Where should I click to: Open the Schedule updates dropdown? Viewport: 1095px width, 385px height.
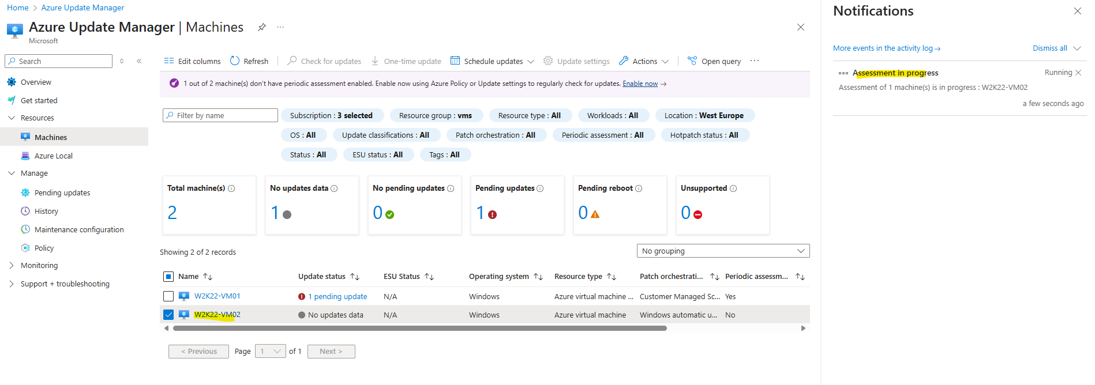[492, 61]
